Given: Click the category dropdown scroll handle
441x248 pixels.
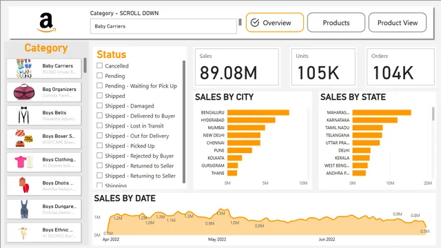Looking at the screenshot, I should (240, 22).
